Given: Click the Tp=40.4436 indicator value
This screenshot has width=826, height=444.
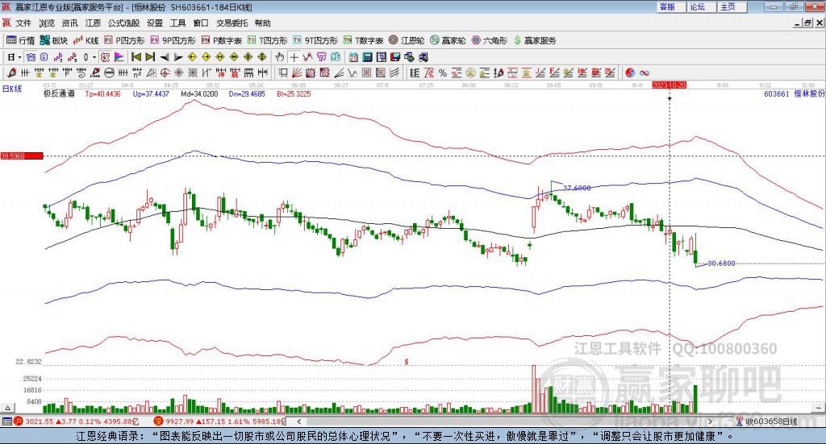Looking at the screenshot, I should coord(102,93).
